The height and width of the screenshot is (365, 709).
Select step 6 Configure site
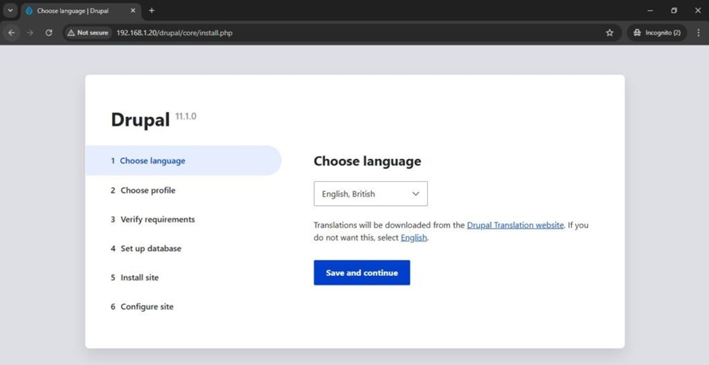pyautogui.click(x=142, y=306)
